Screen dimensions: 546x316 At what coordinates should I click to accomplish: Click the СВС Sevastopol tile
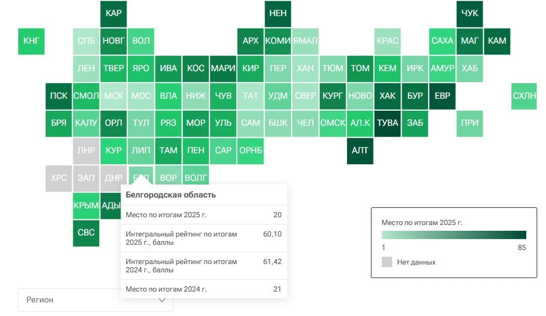(x=86, y=233)
